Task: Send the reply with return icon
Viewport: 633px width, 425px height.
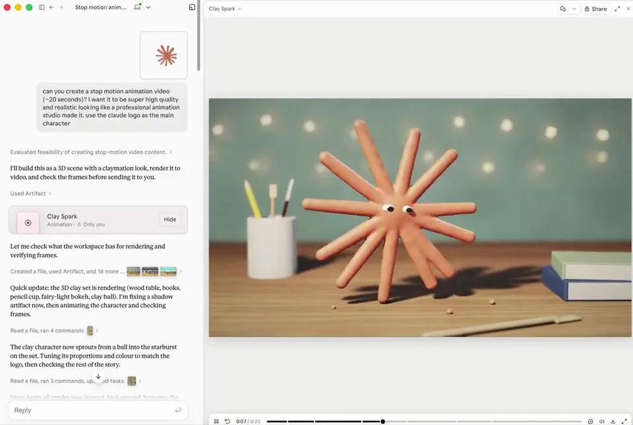Action: click(x=178, y=410)
